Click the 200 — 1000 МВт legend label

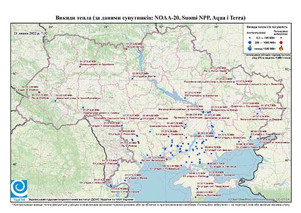point(265,42)
